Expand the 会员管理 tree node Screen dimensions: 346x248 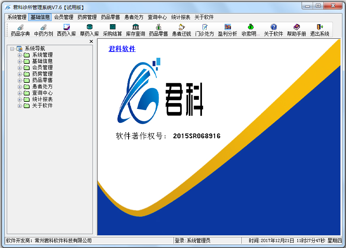click(19, 68)
